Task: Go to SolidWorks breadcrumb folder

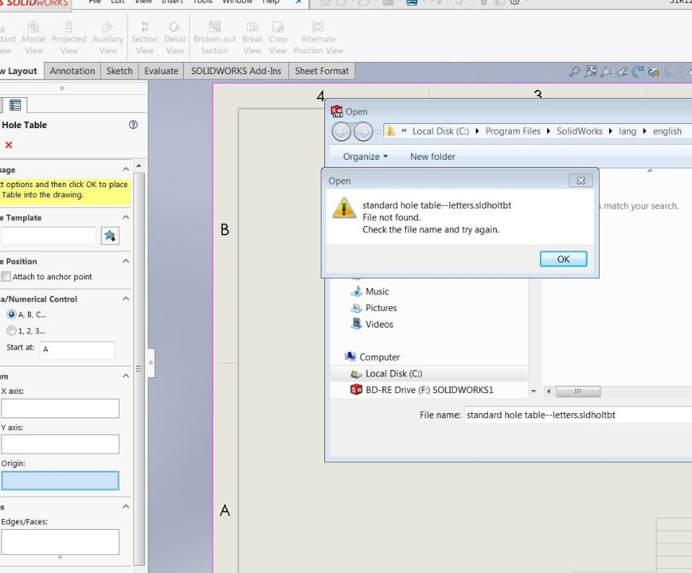Action: coord(580,131)
